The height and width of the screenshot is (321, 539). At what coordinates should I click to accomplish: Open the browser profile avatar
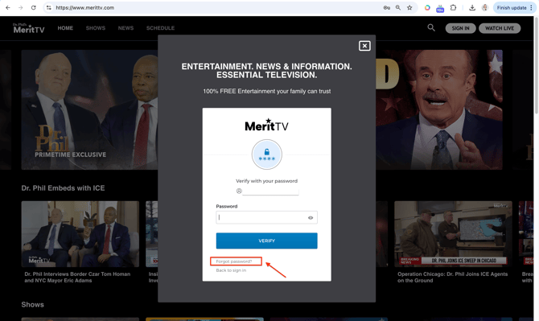point(484,7)
